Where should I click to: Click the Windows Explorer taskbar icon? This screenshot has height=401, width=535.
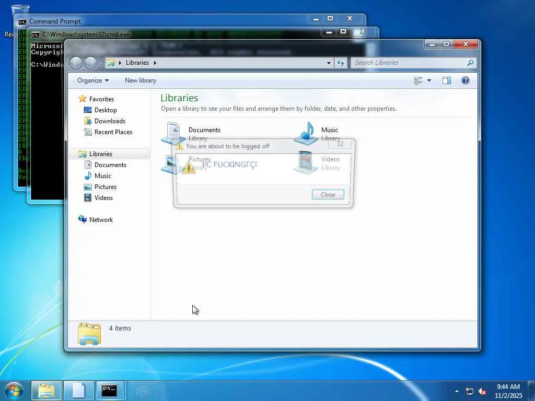[x=46, y=391]
